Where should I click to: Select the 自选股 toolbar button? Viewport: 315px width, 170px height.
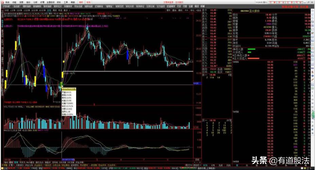(16, 6)
